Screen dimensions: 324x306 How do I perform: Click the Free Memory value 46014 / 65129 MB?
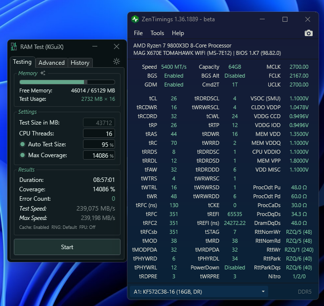[93, 90]
